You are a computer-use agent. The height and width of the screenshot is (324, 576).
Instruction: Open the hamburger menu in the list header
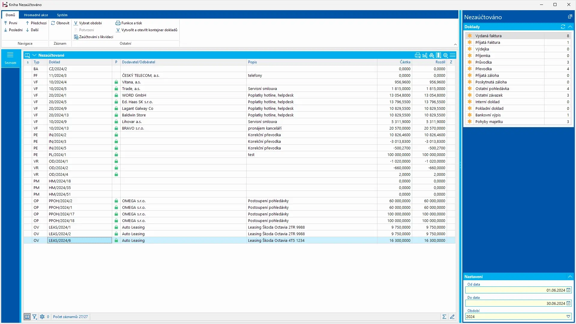[452, 55]
